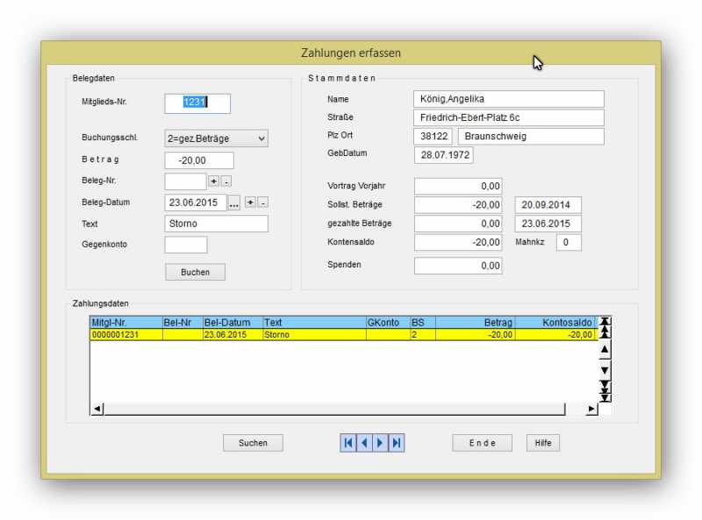The height and width of the screenshot is (520, 702).
Task: Go to the next record
Action: pyautogui.click(x=380, y=443)
